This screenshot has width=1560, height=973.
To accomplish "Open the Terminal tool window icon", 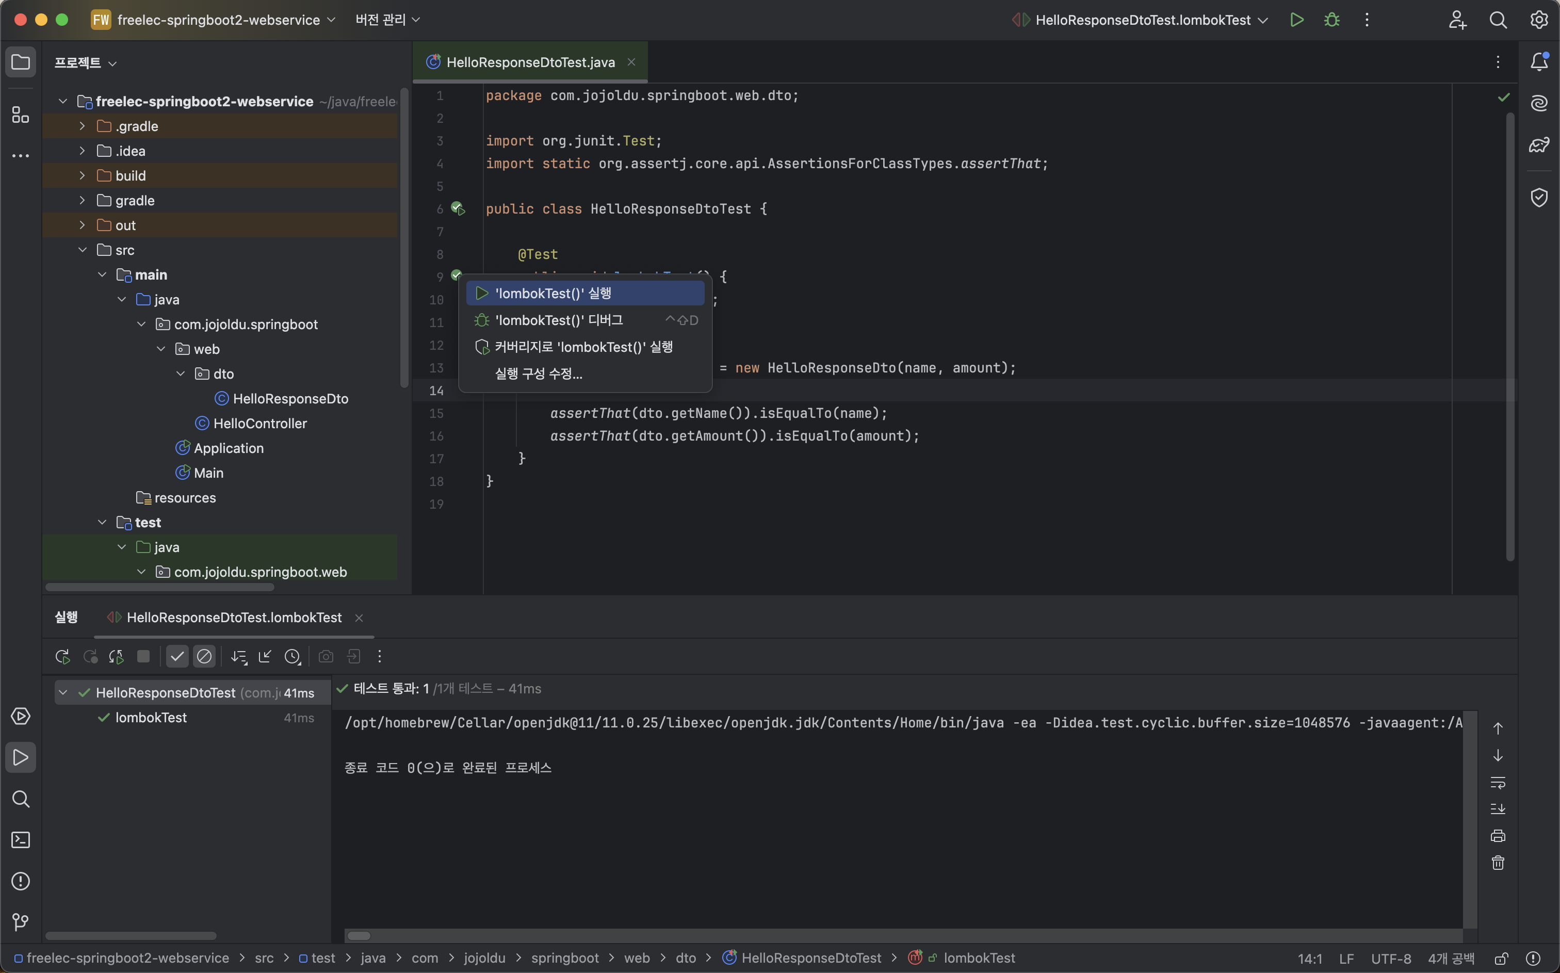I will tap(21, 840).
